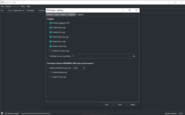Image resolution: width=185 pixels, height=115 pixels.
Task: Click the 'Logging' section heading
Action: [x=50, y=19]
